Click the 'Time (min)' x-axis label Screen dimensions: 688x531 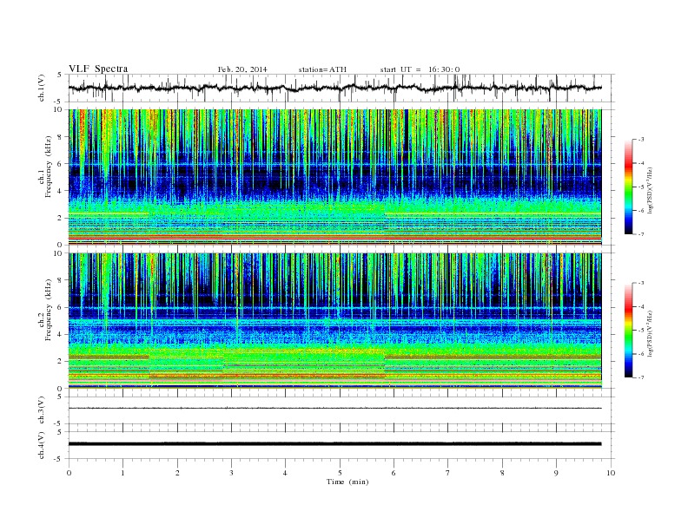[347, 482]
